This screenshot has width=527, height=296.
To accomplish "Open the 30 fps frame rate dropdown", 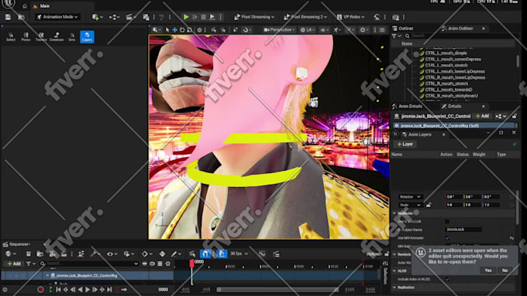I will (239, 253).
